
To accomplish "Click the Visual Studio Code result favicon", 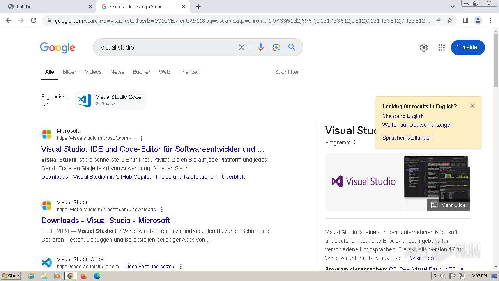I will pos(47,263).
